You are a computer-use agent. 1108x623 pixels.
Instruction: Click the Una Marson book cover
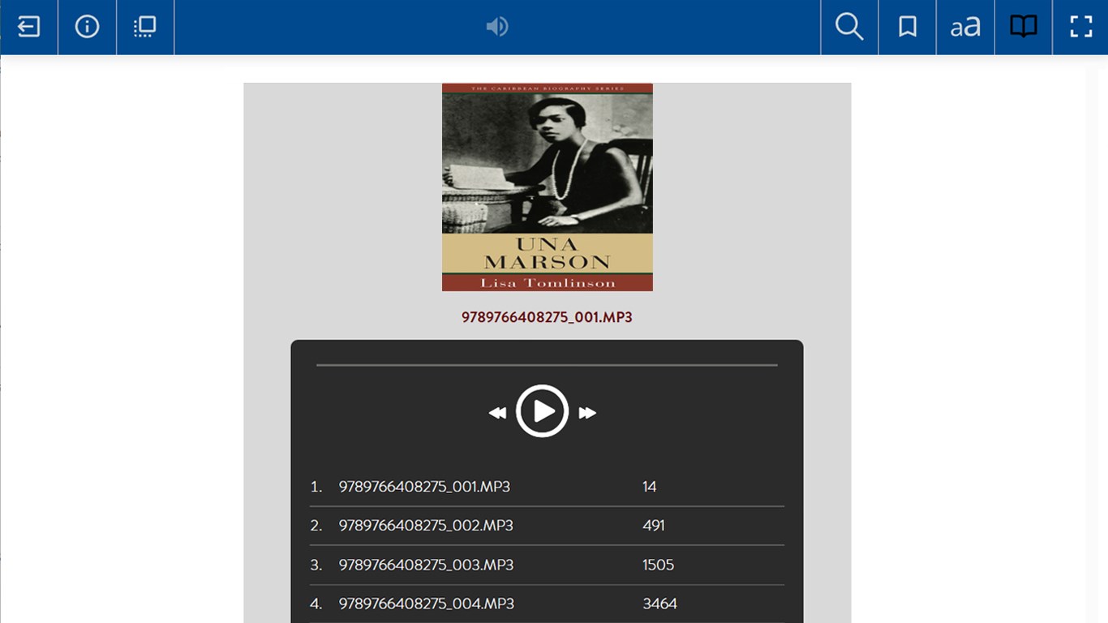point(548,187)
